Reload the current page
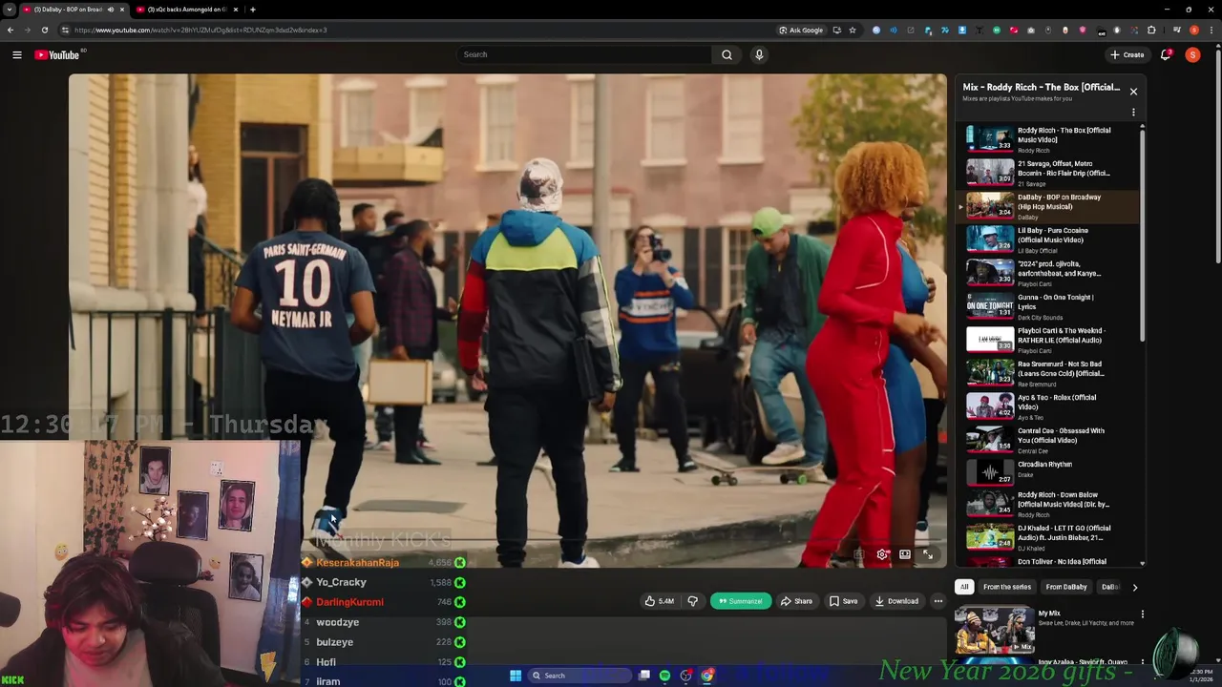 [x=45, y=30]
